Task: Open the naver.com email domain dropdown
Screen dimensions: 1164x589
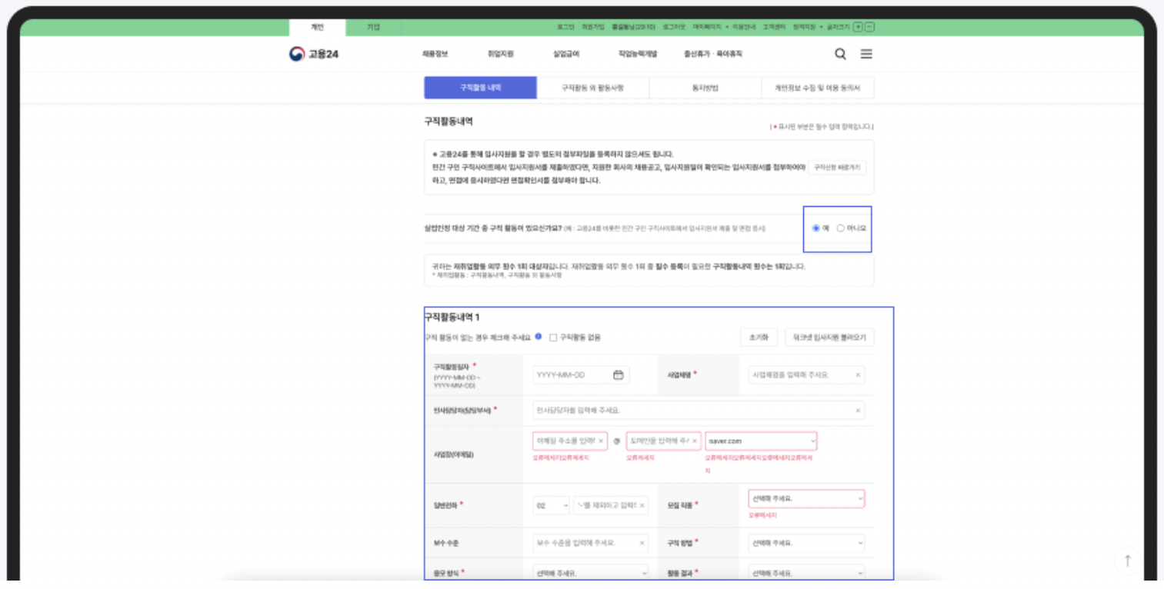Action: point(761,441)
